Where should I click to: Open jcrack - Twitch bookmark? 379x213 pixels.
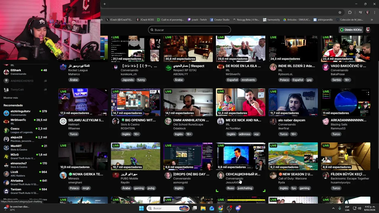[197, 20]
